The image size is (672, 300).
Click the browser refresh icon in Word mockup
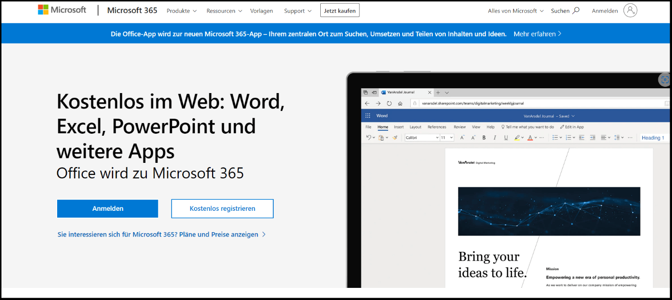point(389,103)
